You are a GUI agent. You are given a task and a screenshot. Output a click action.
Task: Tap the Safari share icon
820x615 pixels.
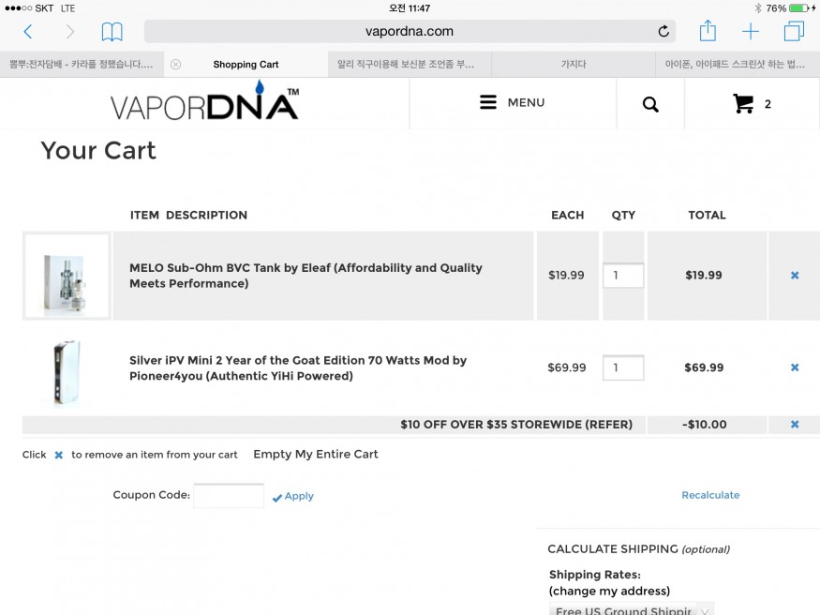tap(708, 30)
